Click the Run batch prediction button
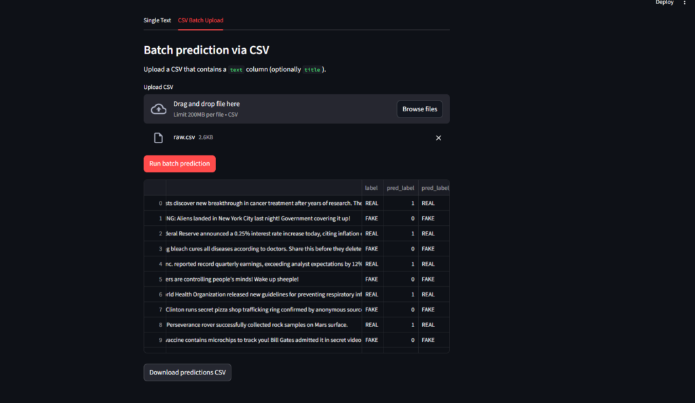 179,164
